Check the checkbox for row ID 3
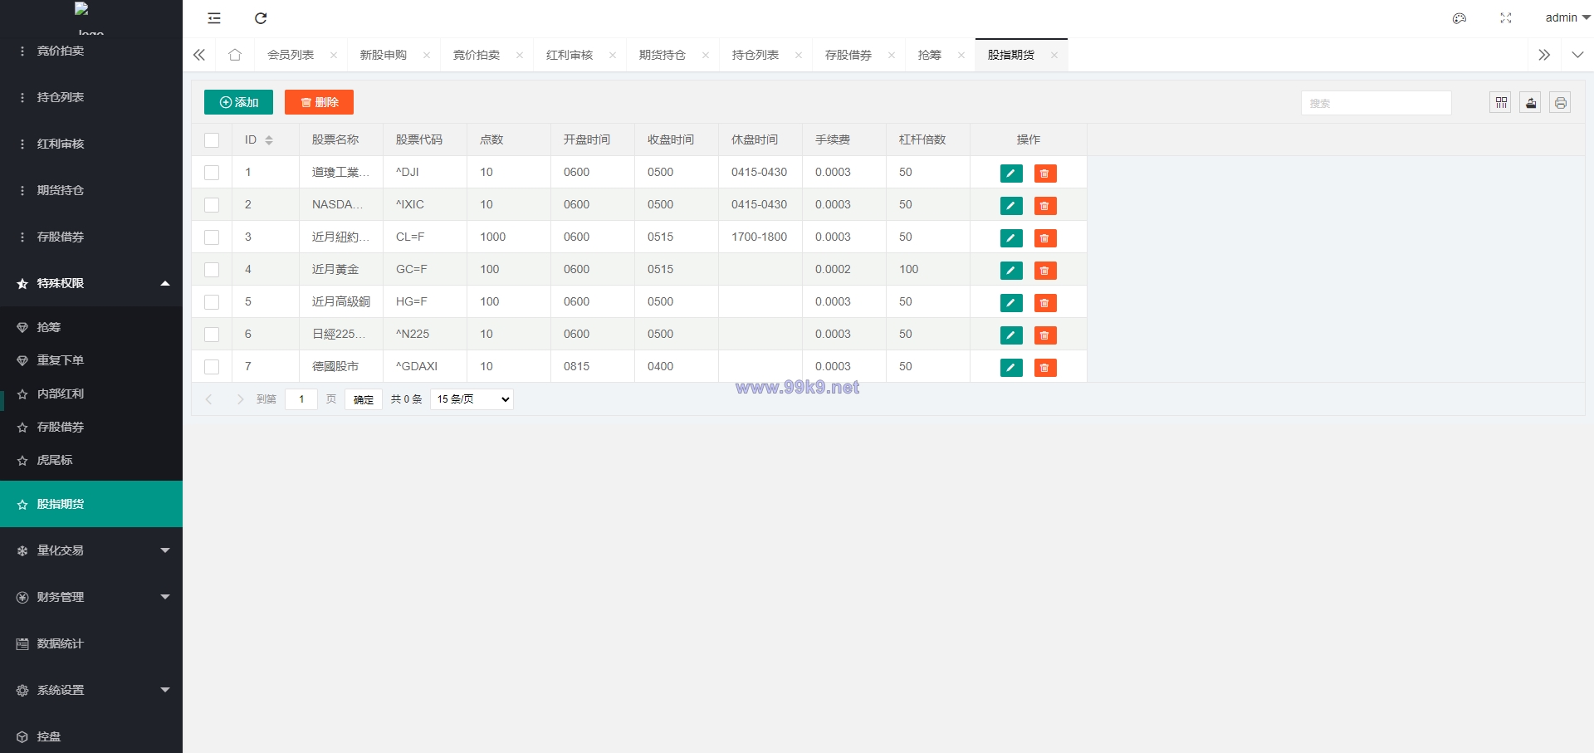The image size is (1594, 753). pyautogui.click(x=212, y=237)
